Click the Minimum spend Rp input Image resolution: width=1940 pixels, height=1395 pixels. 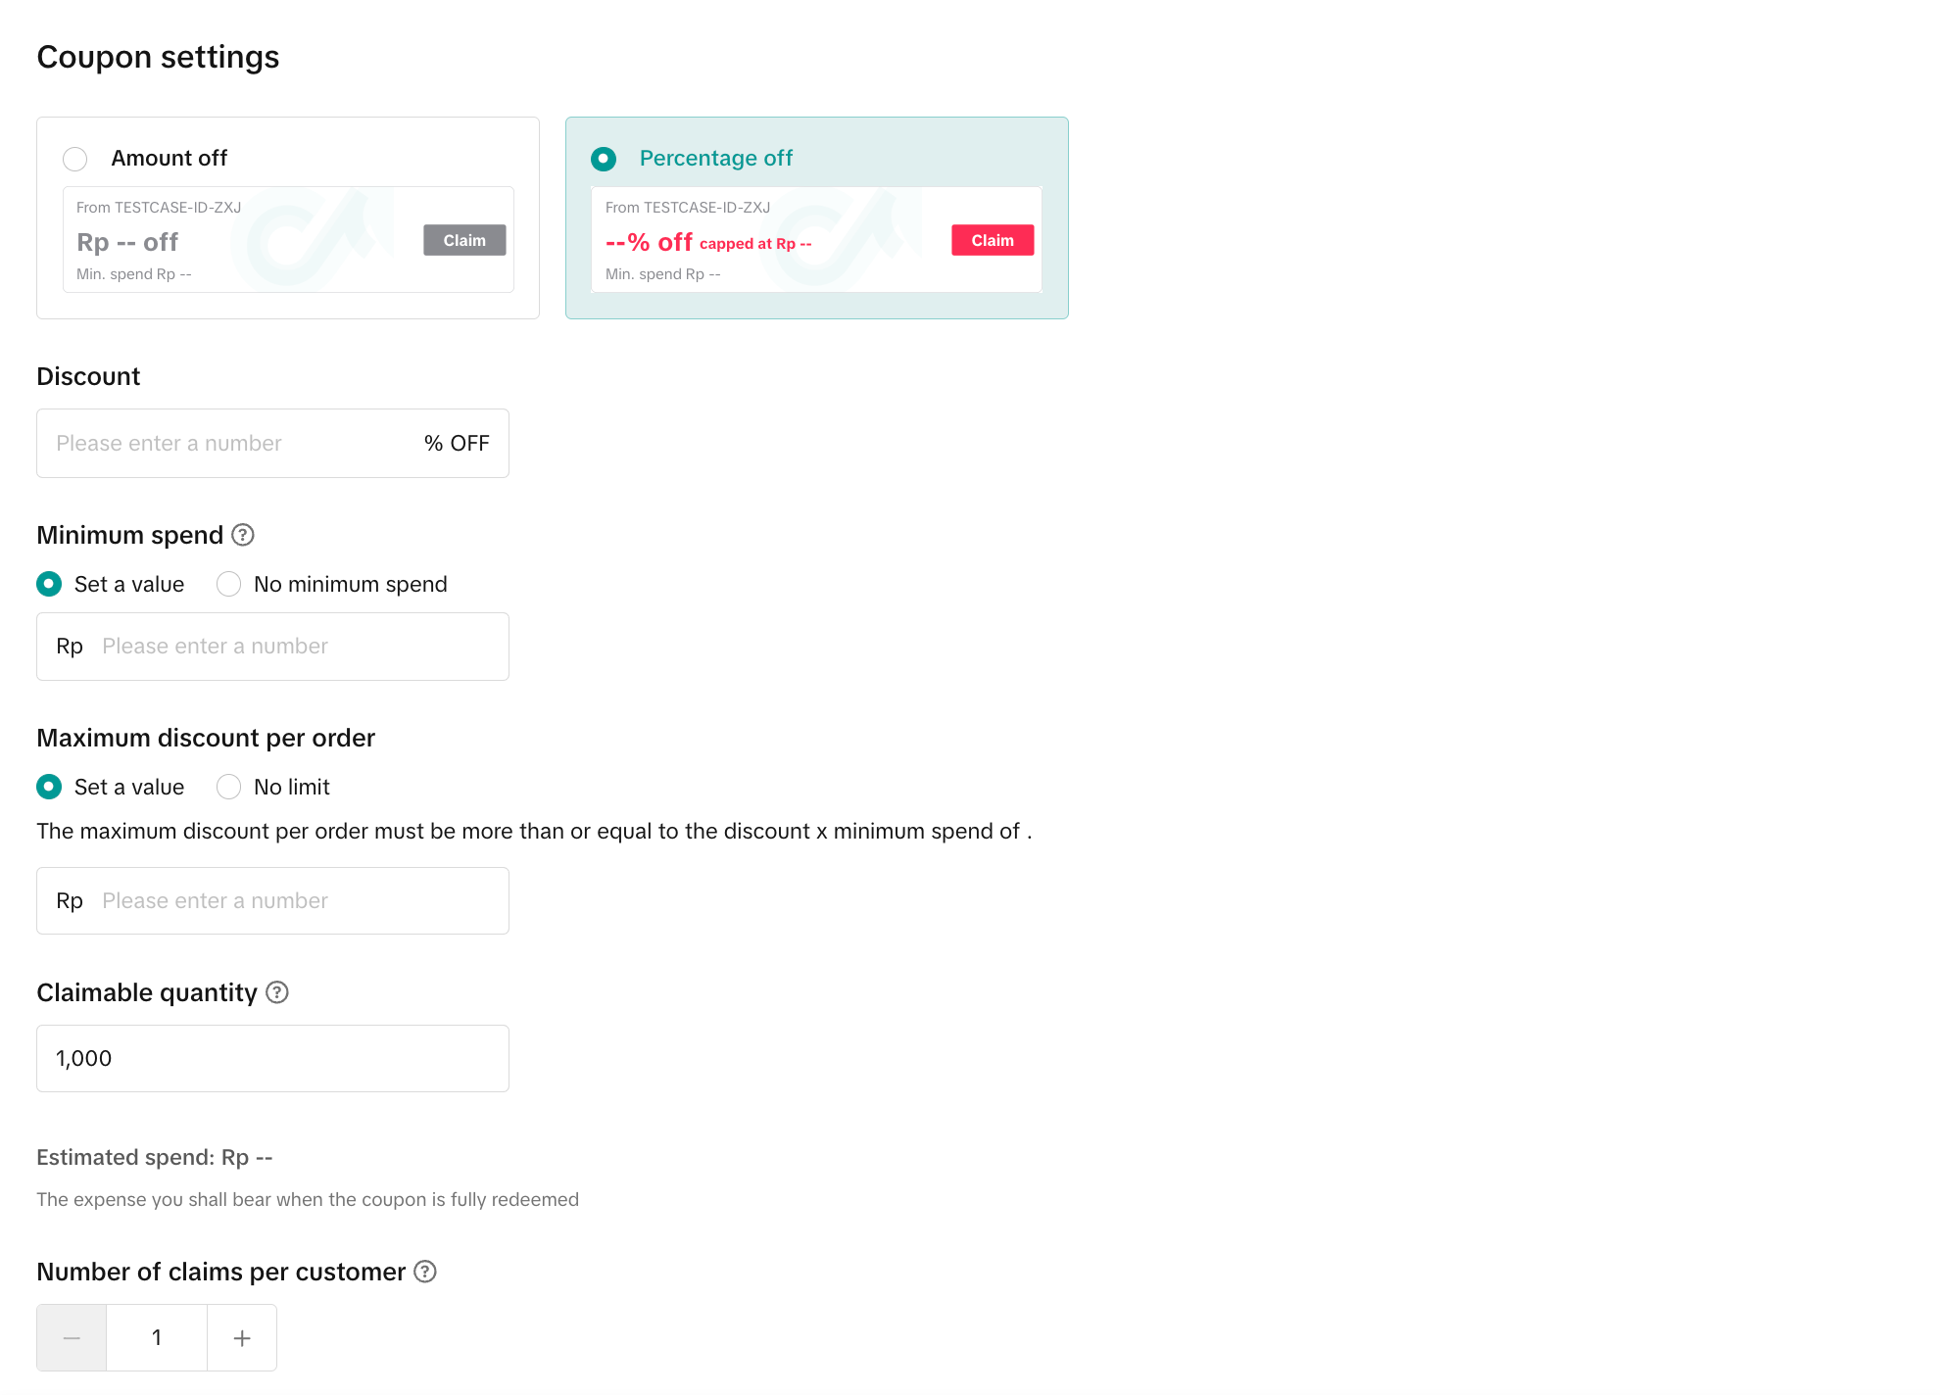[x=294, y=647]
